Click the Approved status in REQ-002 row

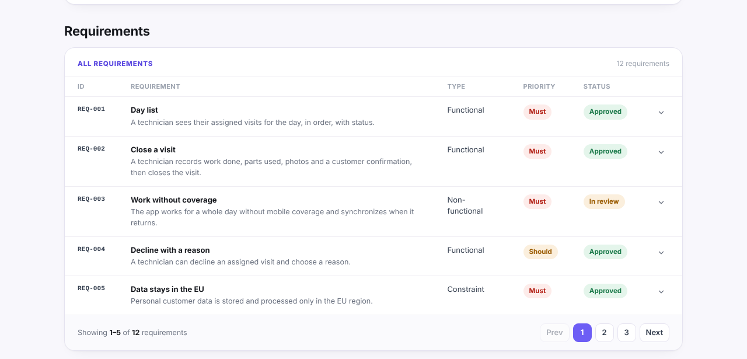pos(605,152)
